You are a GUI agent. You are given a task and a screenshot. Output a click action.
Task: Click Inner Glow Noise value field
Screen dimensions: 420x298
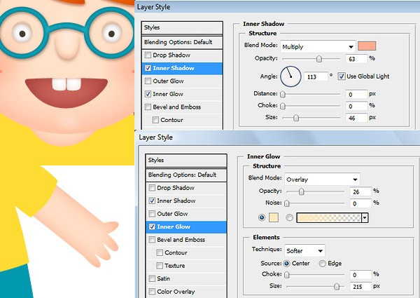(x=360, y=203)
